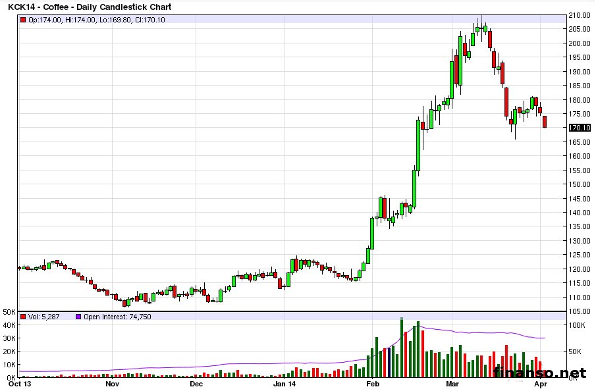Click the Dec date axis label
This screenshot has width=596, height=391.
tap(196, 383)
